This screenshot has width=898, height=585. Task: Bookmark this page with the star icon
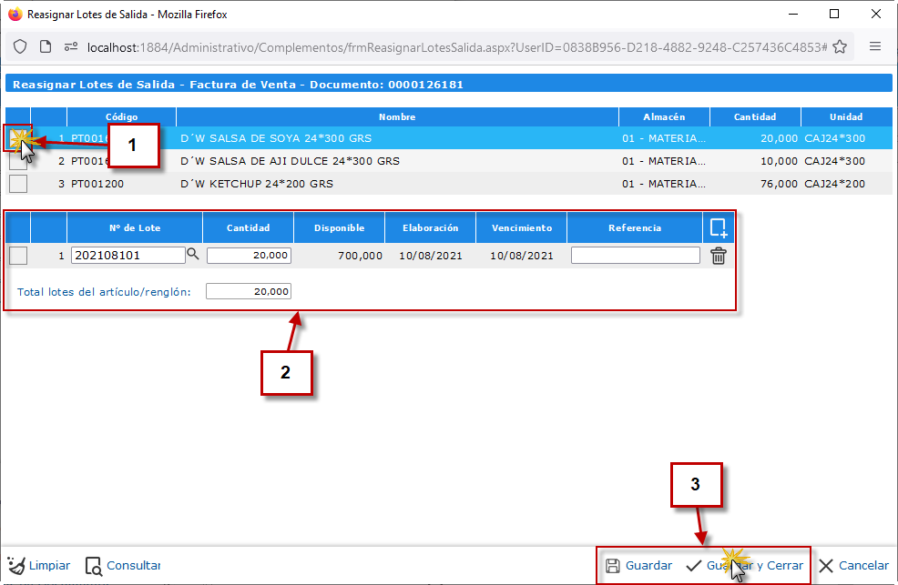point(840,47)
